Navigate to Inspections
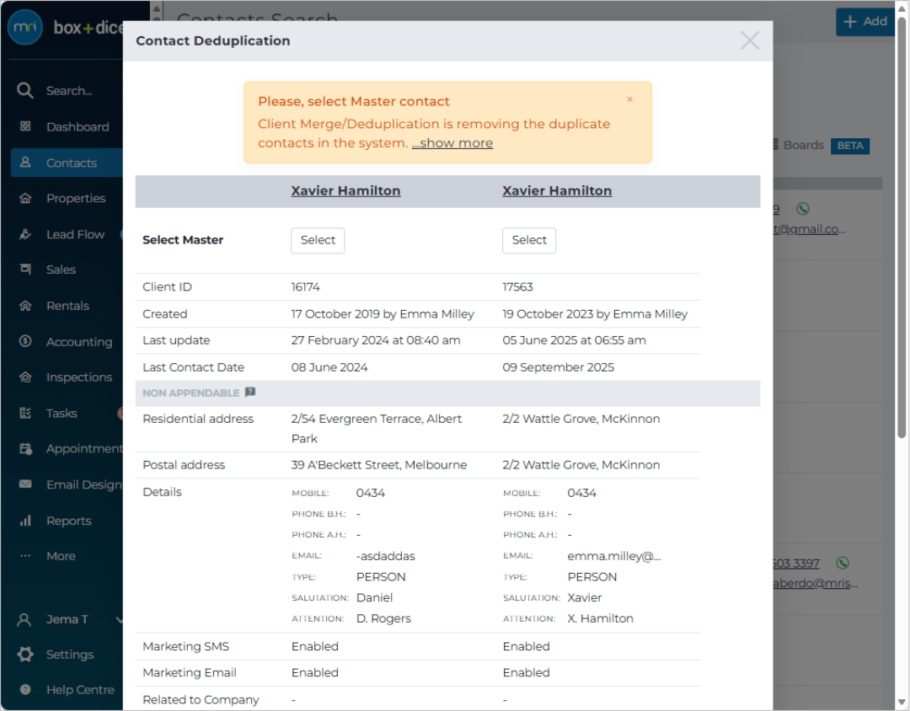910x711 pixels. pos(79,377)
